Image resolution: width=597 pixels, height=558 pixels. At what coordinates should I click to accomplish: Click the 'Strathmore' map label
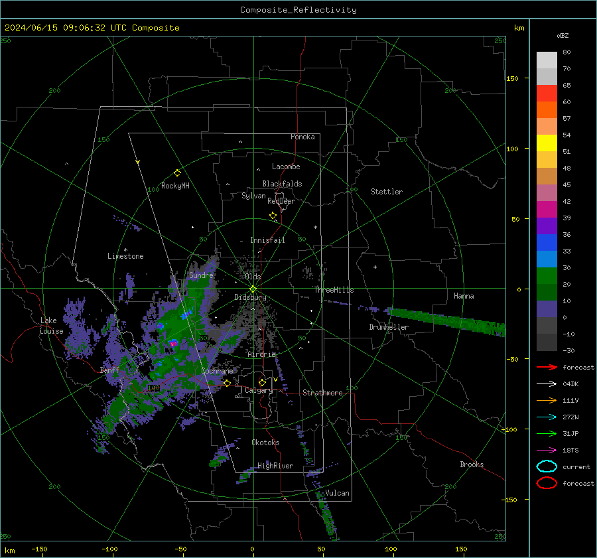click(x=323, y=393)
